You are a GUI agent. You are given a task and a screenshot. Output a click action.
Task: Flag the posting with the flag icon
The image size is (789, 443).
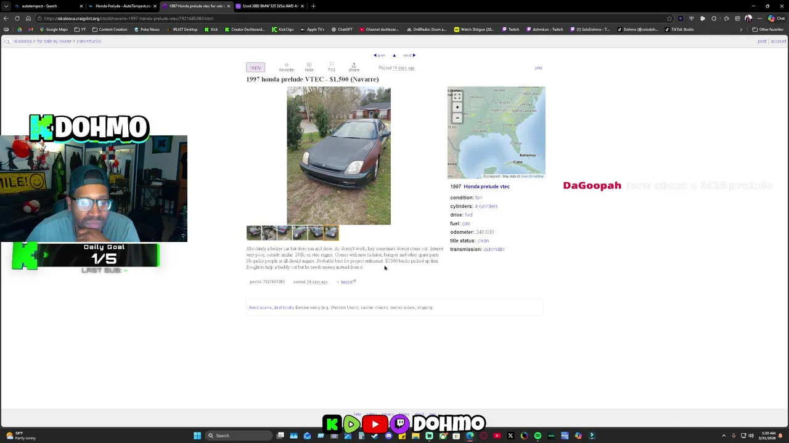(x=331, y=67)
